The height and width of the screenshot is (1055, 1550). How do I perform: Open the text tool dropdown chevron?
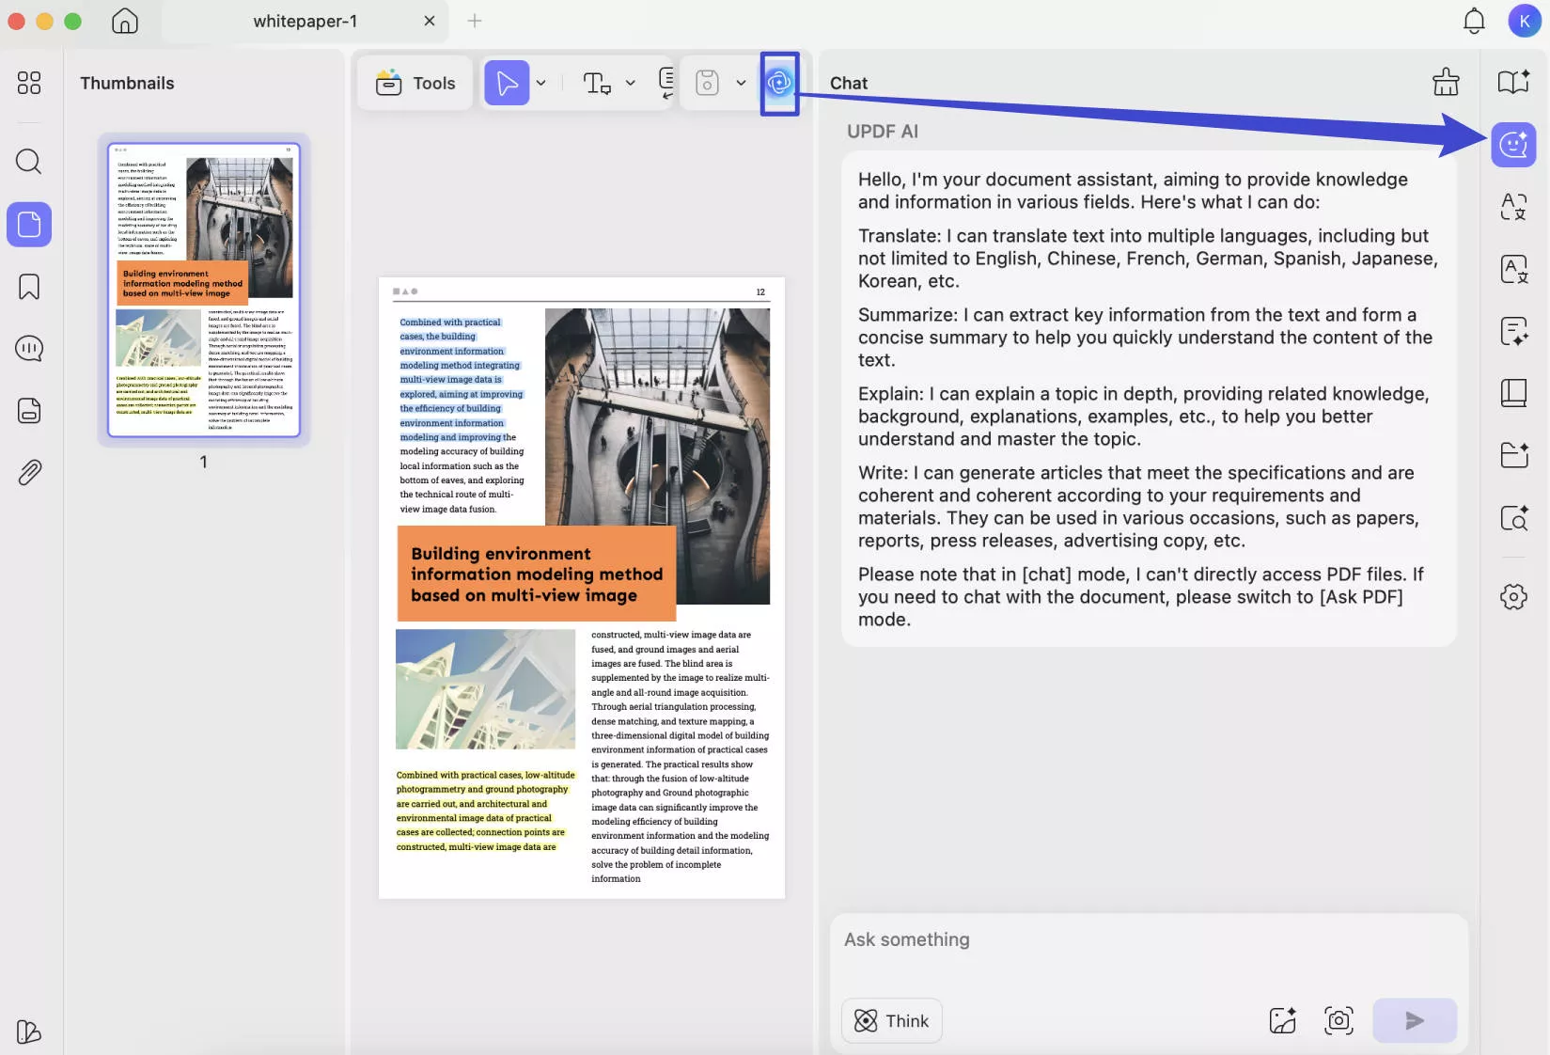click(x=631, y=83)
